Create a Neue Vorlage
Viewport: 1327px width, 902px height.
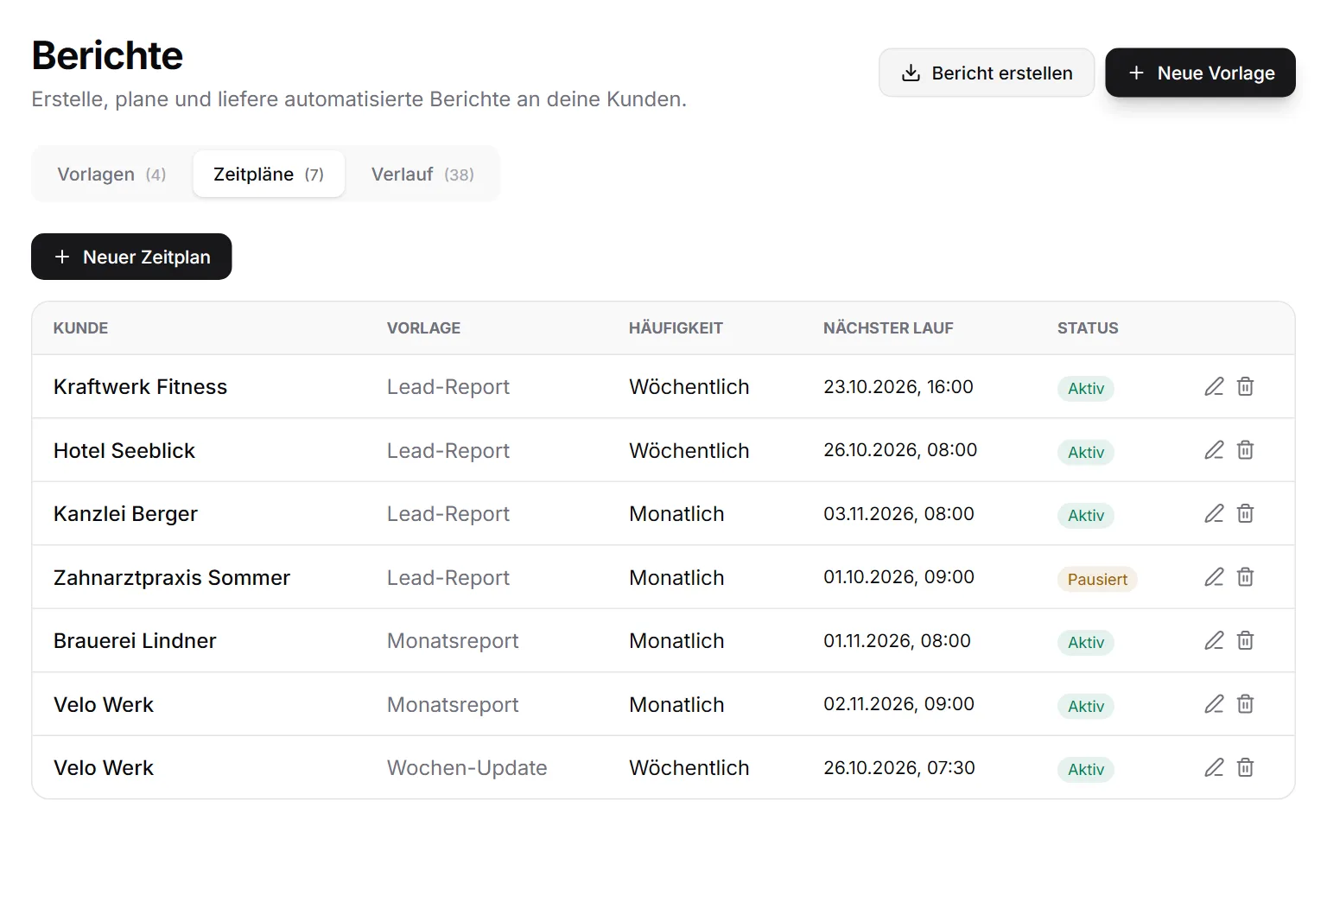1200,73
